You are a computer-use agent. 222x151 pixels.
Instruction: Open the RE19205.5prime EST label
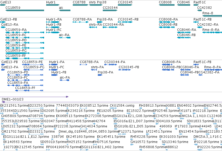pyautogui.click(x=110, y=111)
